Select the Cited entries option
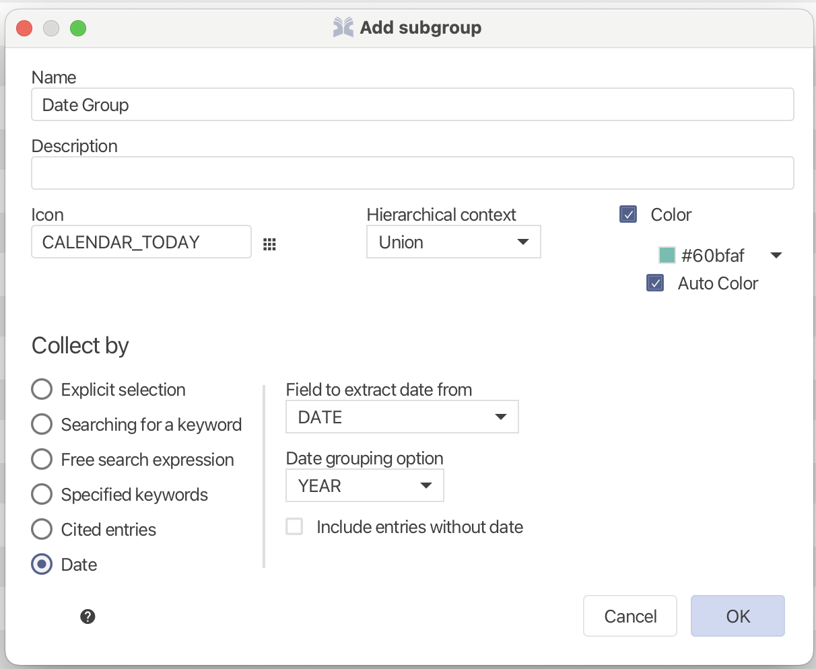816x669 pixels. (42, 529)
